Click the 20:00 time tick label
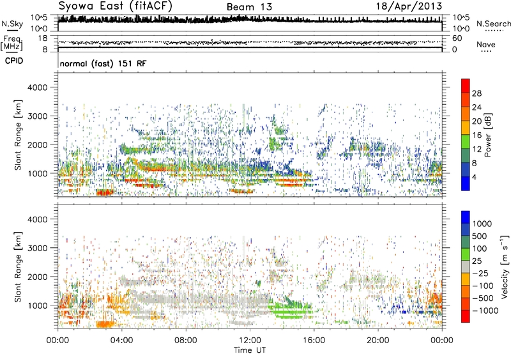511x354 pixels. 378,341
